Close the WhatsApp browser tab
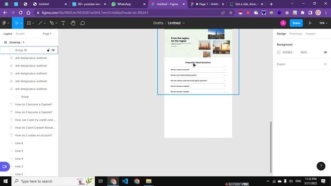331x186 pixels. 144,4
